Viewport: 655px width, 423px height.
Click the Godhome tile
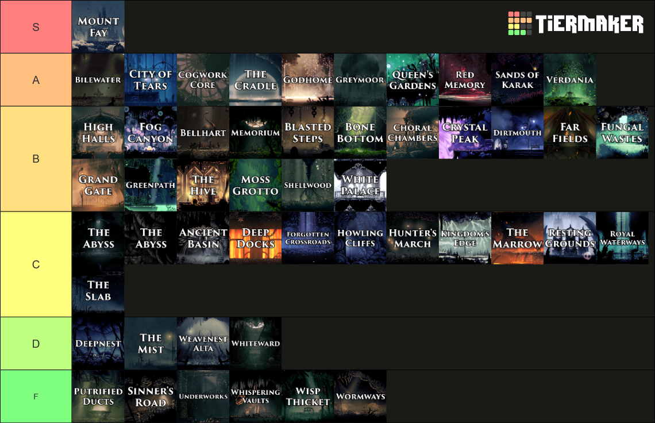pos(308,79)
